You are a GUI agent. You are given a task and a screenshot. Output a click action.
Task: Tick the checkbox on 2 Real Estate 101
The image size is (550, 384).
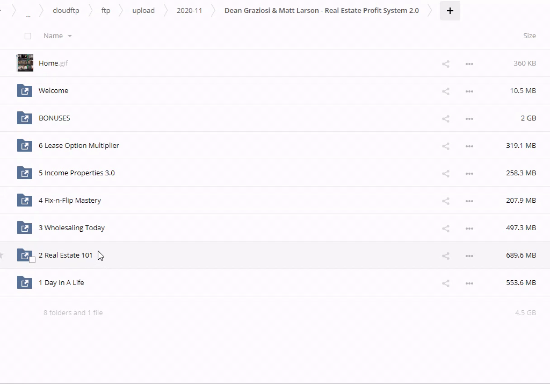tap(32, 260)
